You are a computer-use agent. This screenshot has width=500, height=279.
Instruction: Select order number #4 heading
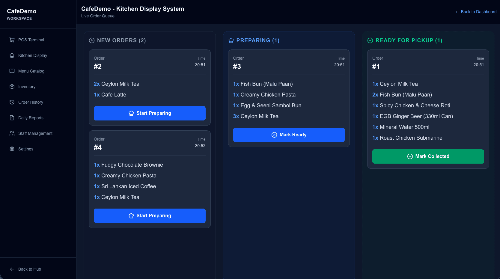coord(98,147)
